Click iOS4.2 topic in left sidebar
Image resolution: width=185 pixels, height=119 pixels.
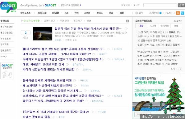click(4, 57)
